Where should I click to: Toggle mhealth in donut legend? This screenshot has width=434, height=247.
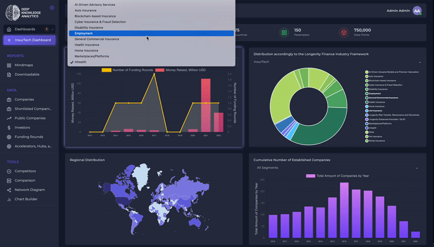371,128
